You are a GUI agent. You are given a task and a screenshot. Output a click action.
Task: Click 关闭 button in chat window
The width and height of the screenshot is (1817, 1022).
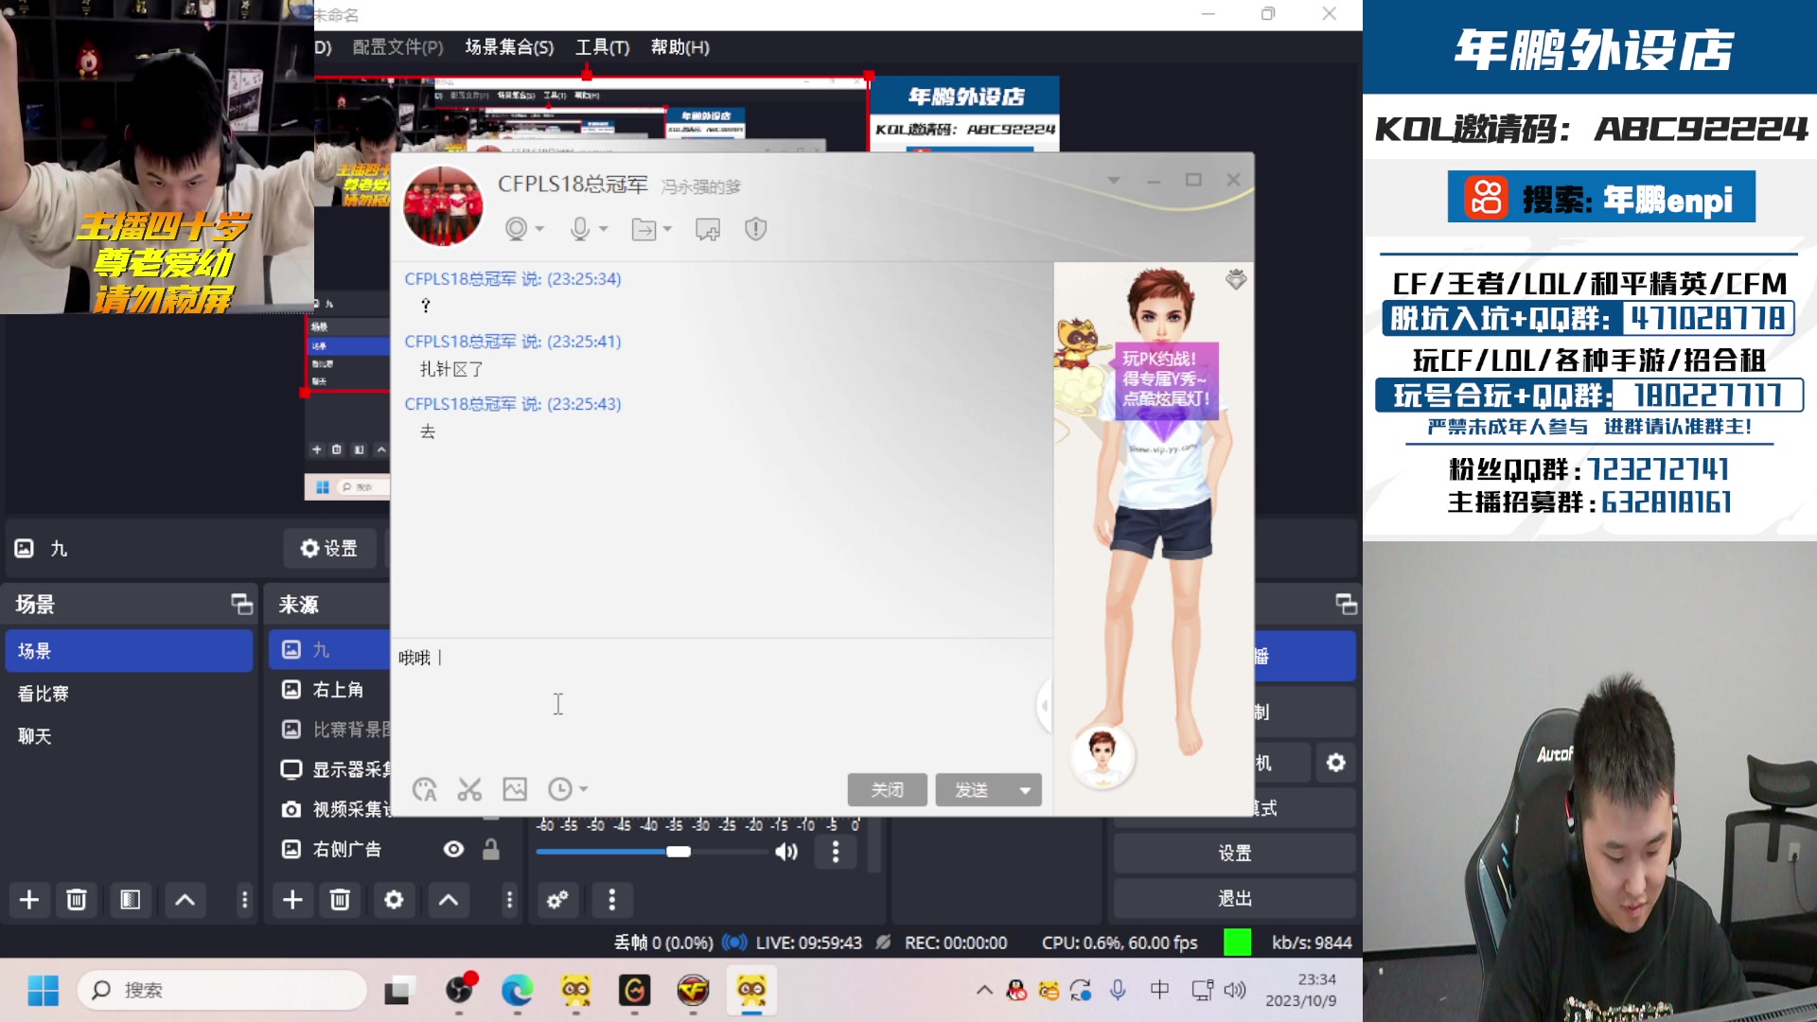pyautogui.click(x=887, y=790)
